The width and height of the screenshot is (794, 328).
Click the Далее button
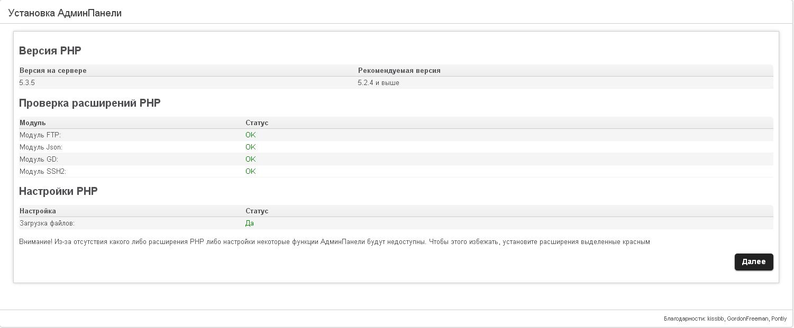click(x=753, y=261)
